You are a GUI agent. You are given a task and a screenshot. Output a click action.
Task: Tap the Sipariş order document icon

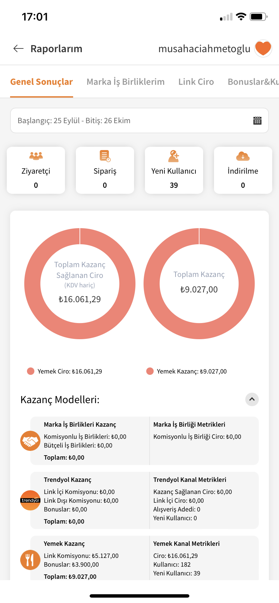tap(105, 156)
